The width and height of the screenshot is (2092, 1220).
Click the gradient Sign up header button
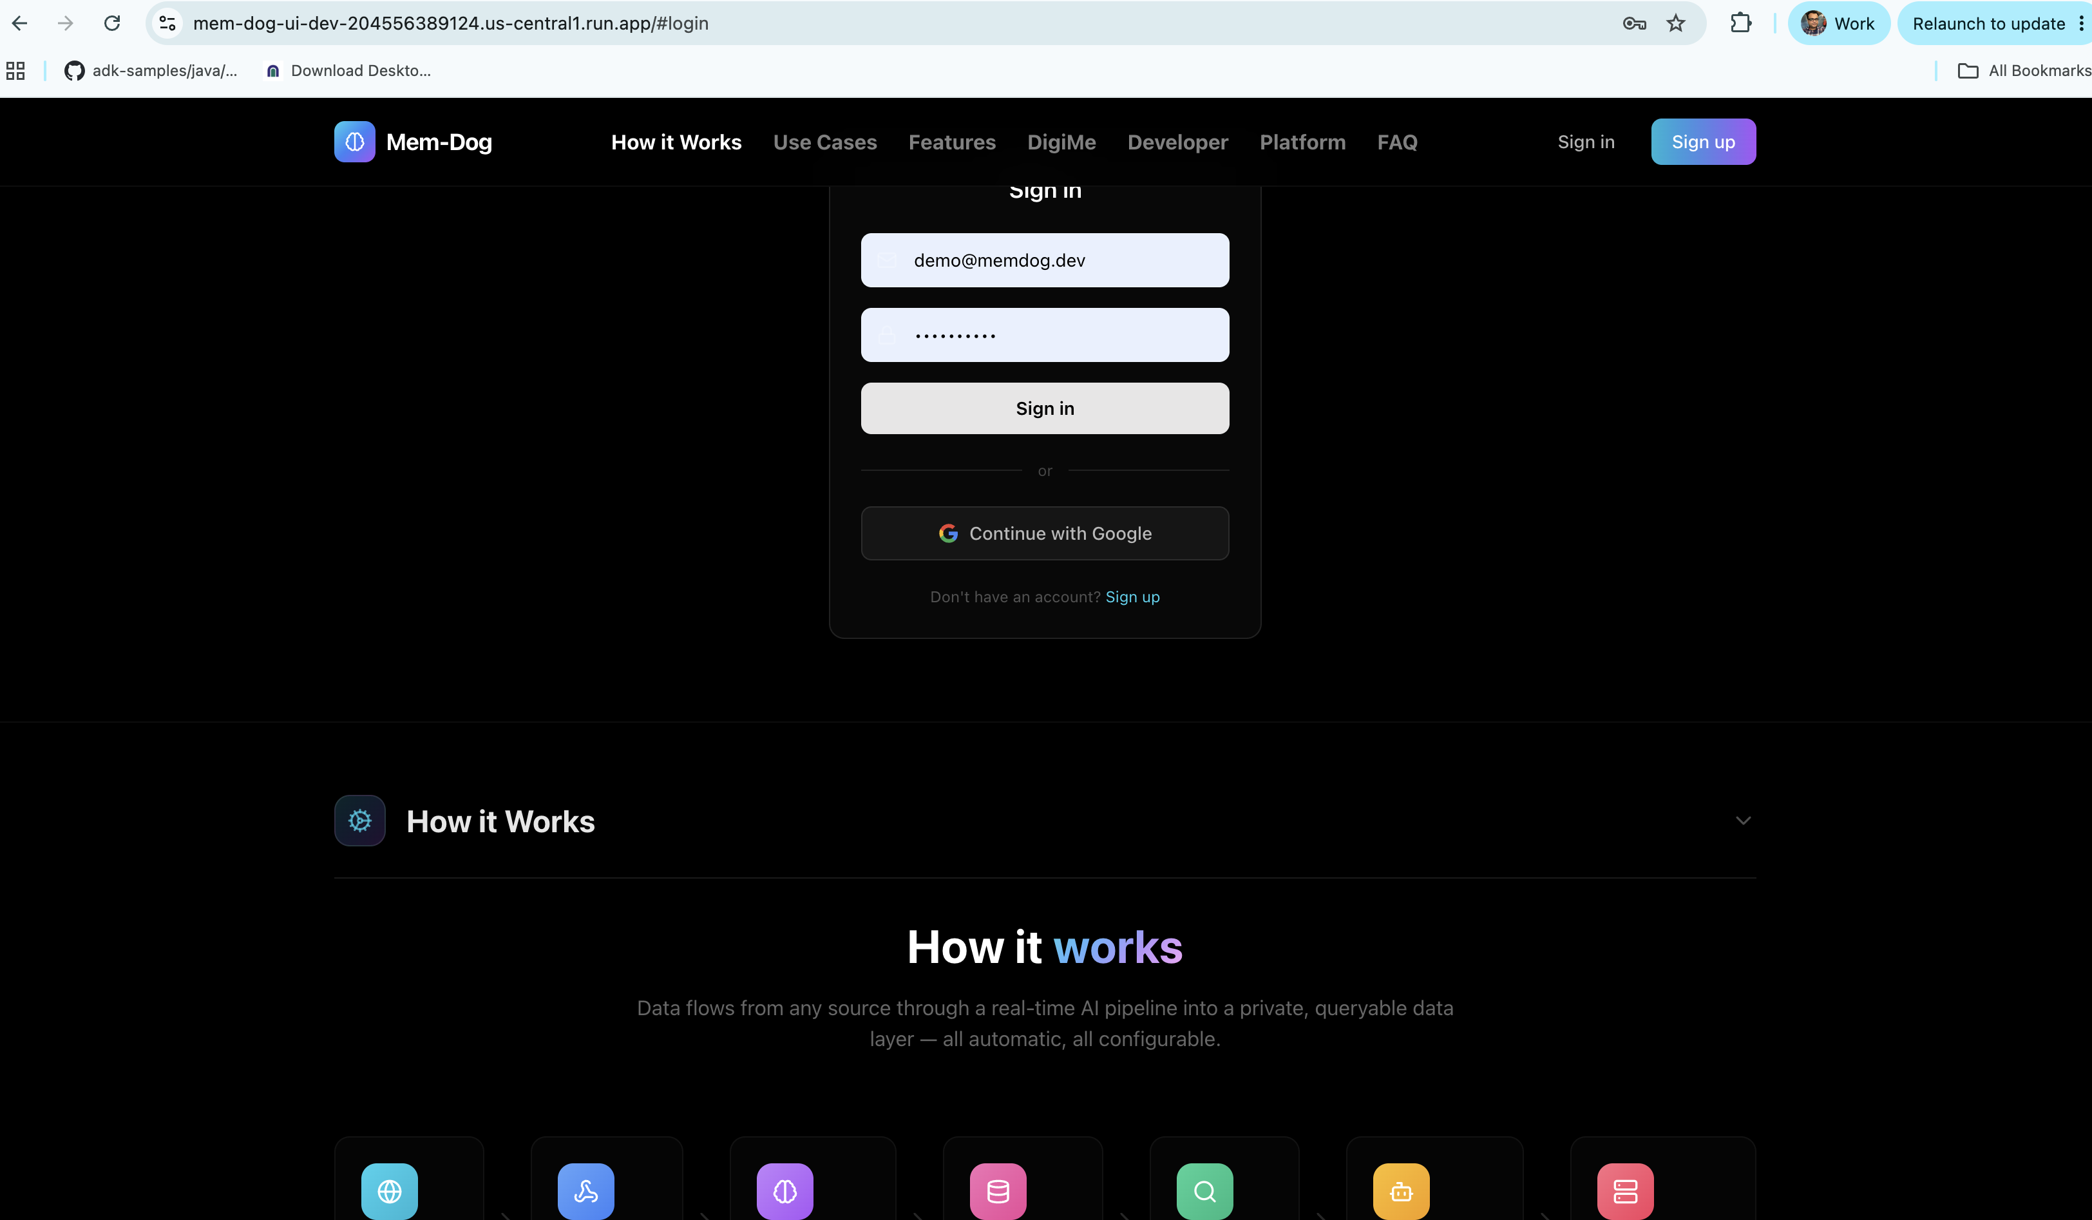(x=1704, y=142)
